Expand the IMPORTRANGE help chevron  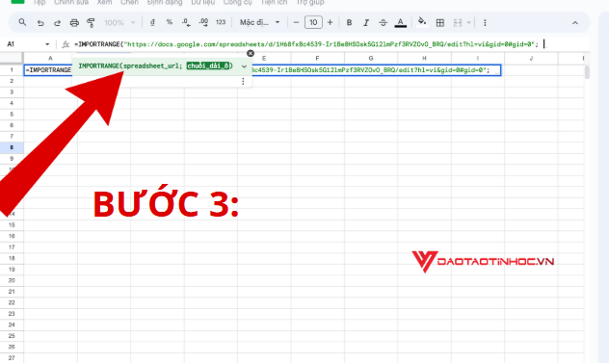(x=244, y=66)
